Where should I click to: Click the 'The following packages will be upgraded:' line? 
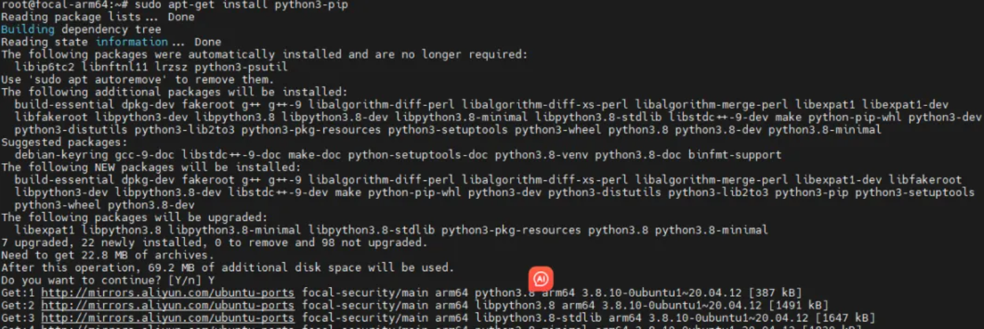134,217
